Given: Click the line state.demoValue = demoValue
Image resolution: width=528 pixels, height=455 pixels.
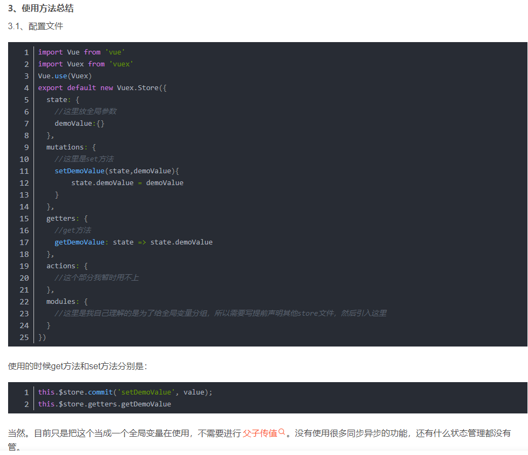Looking at the screenshot, I should tap(127, 183).
